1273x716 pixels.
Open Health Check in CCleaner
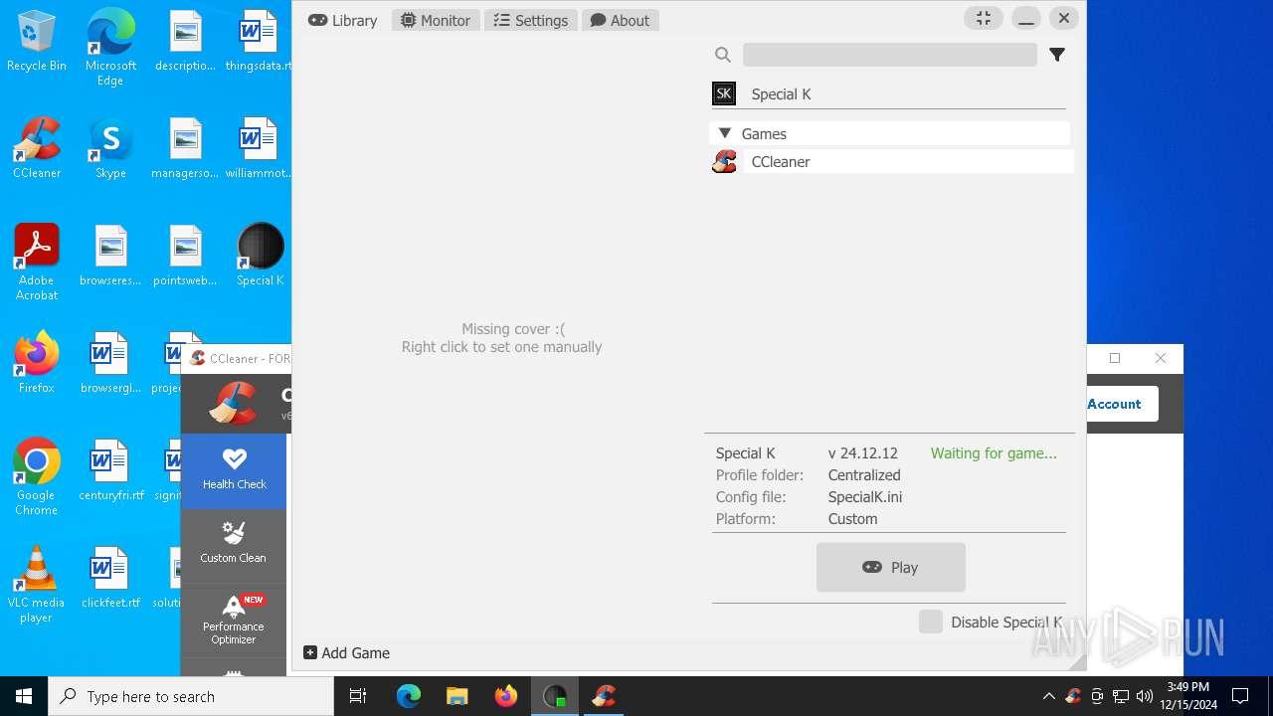(x=234, y=470)
